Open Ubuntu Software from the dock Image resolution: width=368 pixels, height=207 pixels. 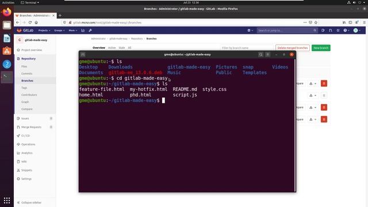pos(7,51)
